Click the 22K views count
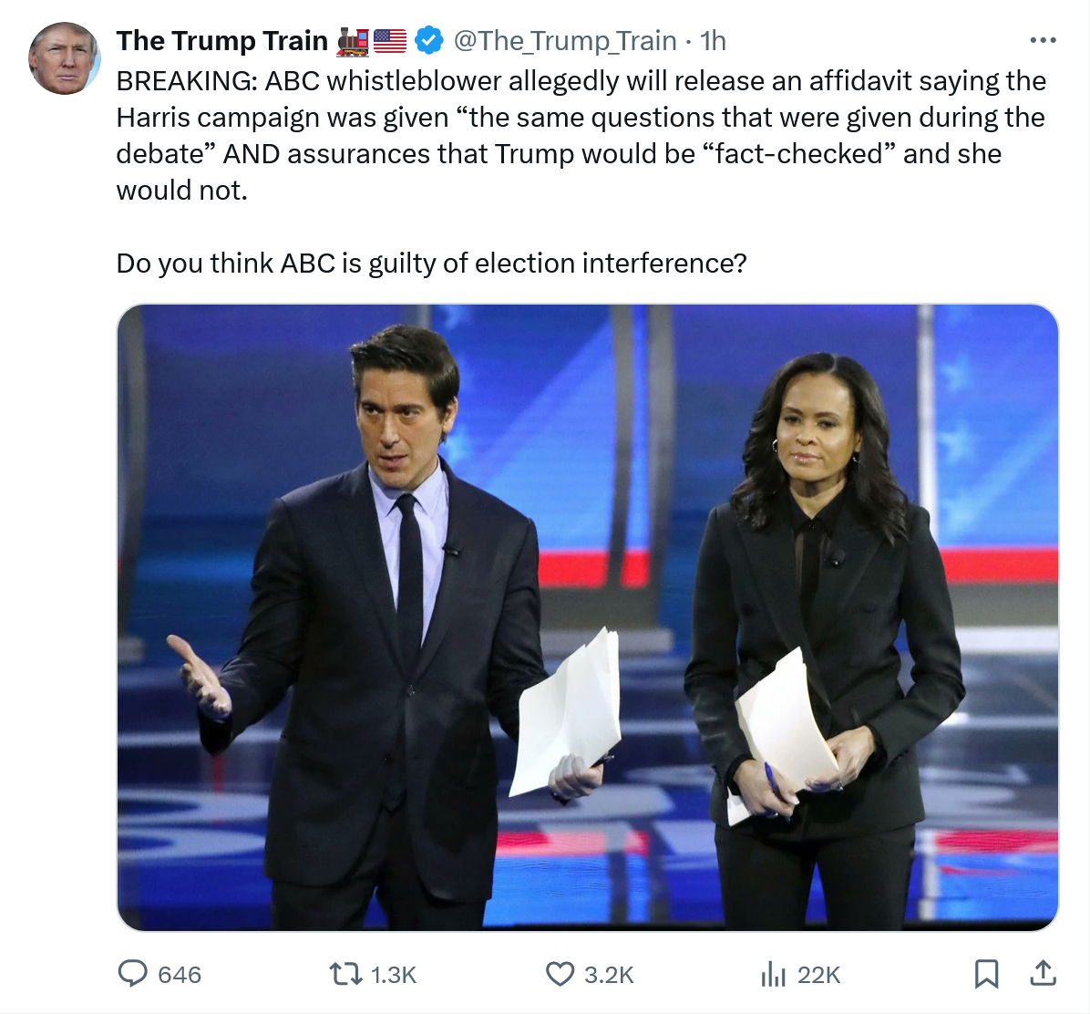 [x=818, y=975]
